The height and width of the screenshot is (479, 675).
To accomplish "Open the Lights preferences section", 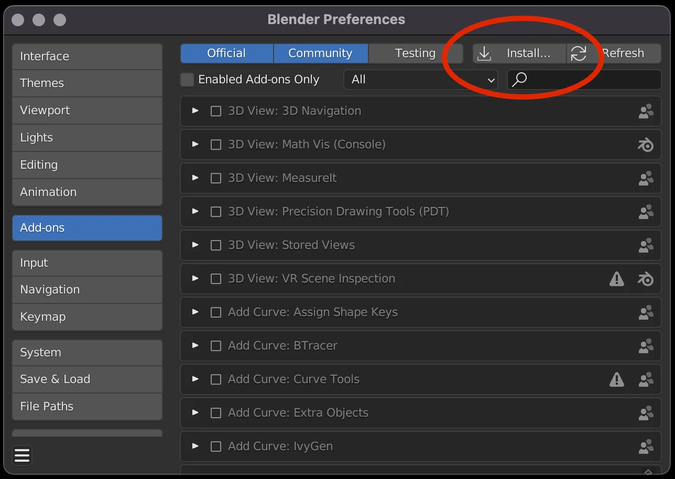I will 87,138.
